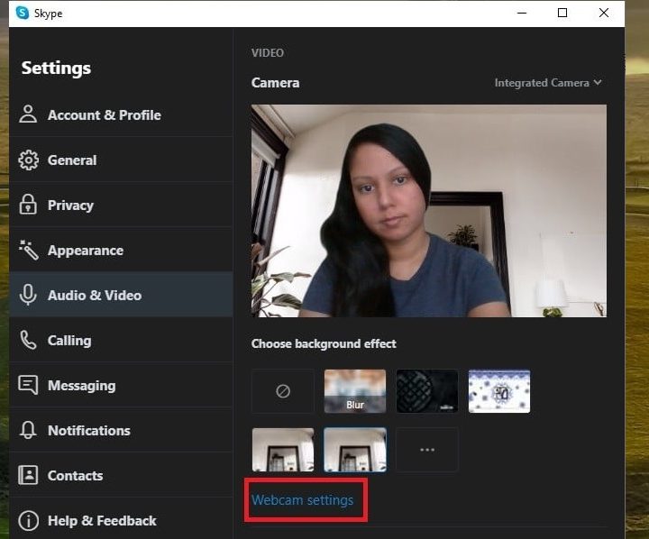Click the Audio & Video microphone icon
Viewport: 649px width, 539px height.
[x=28, y=295]
